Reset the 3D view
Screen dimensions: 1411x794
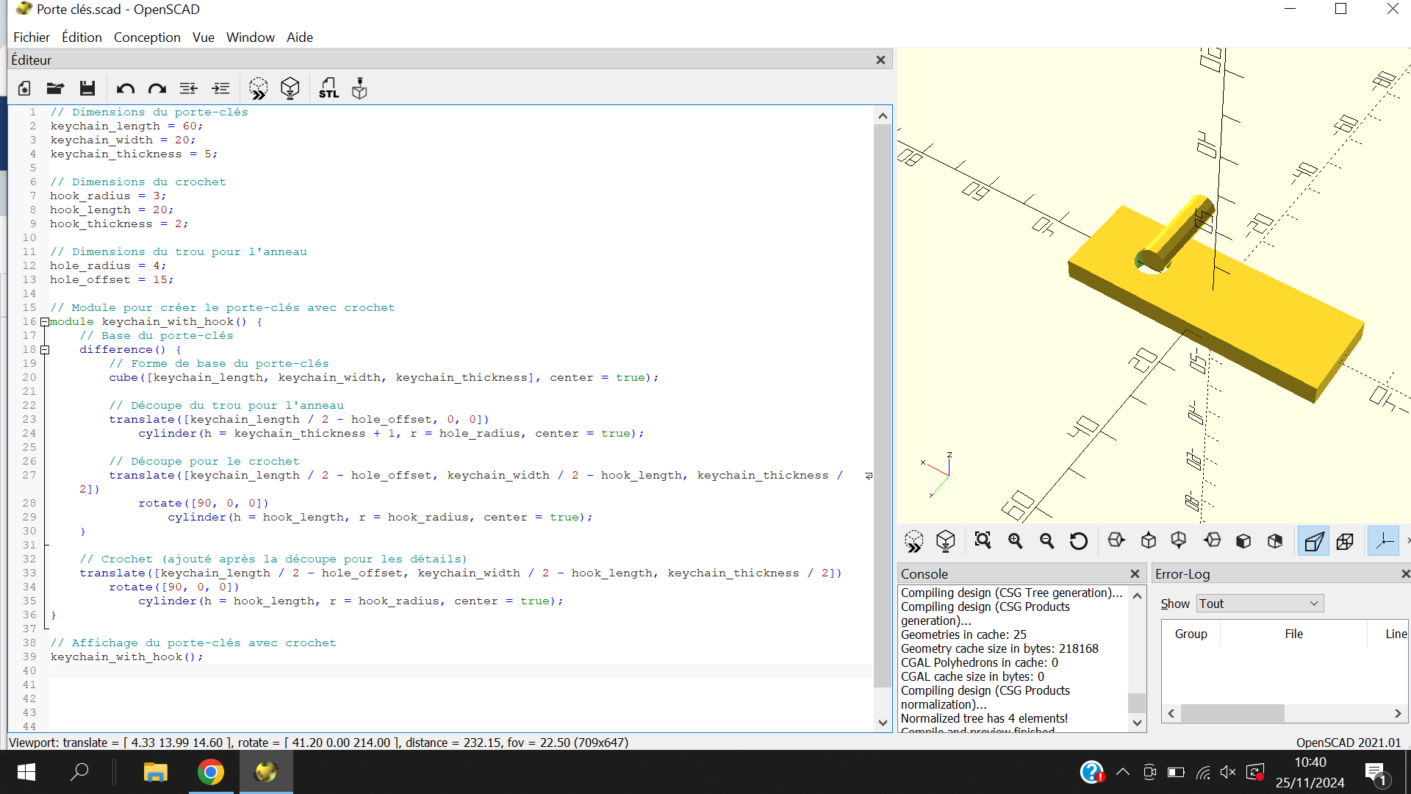(1078, 541)
